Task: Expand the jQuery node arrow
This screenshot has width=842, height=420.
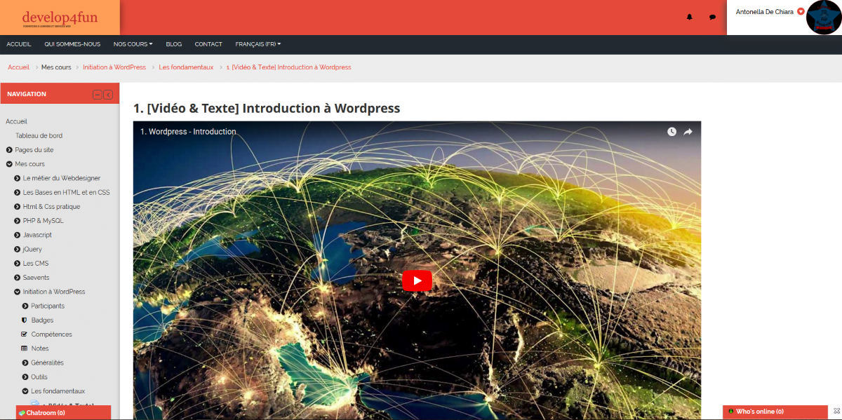Action: 17,249
